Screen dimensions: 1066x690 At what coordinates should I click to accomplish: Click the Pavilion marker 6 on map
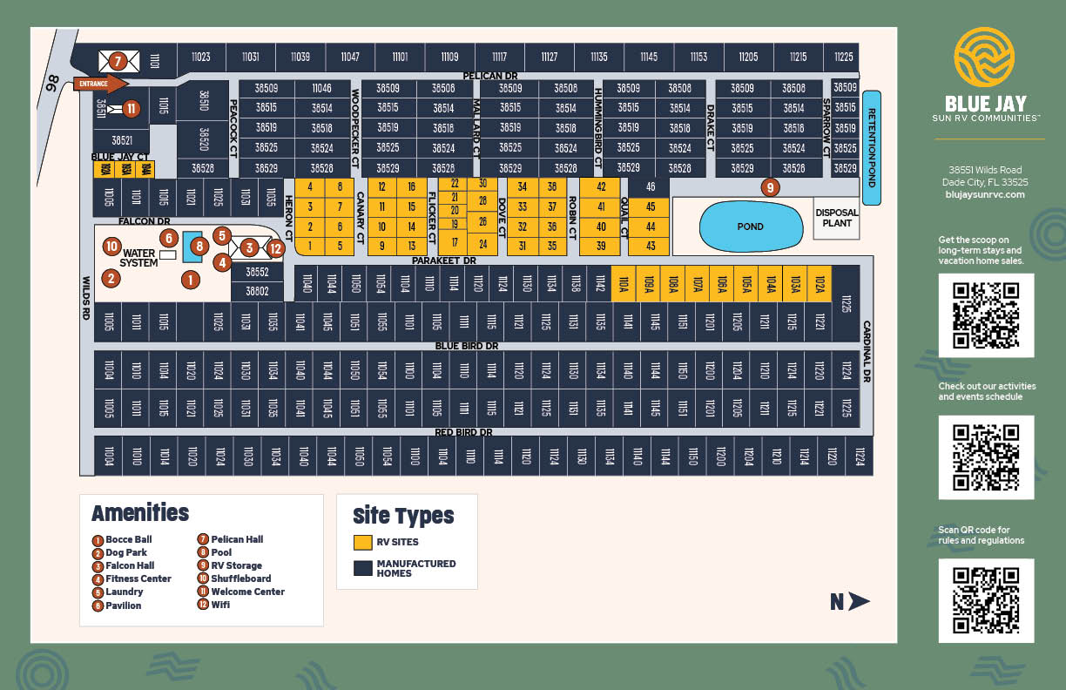click(x=169, y=238)
